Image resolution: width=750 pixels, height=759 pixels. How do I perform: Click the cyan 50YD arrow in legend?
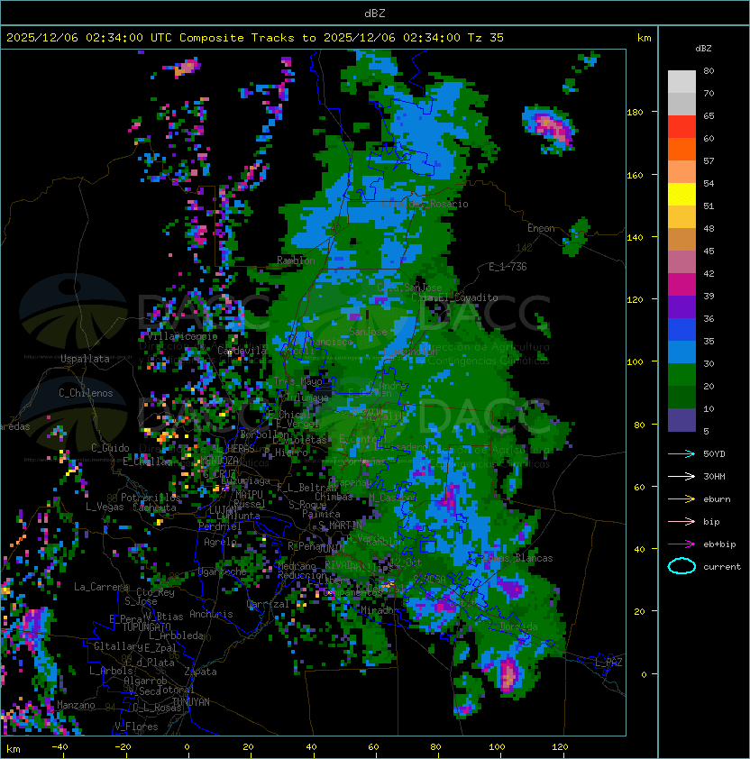pos(681,453)
